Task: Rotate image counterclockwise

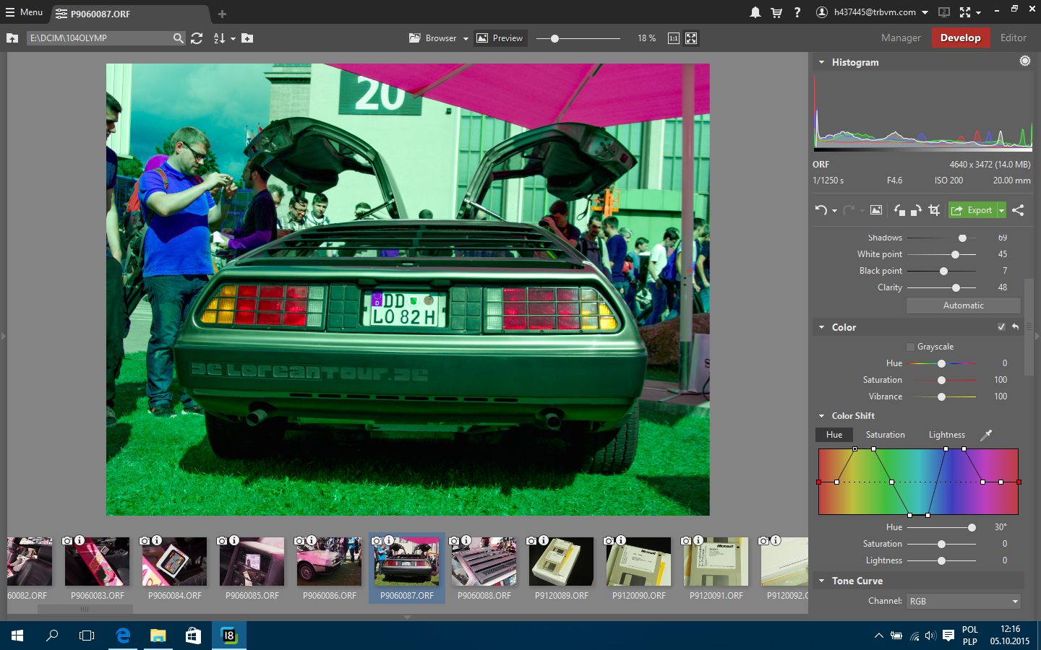Action: 899,210
